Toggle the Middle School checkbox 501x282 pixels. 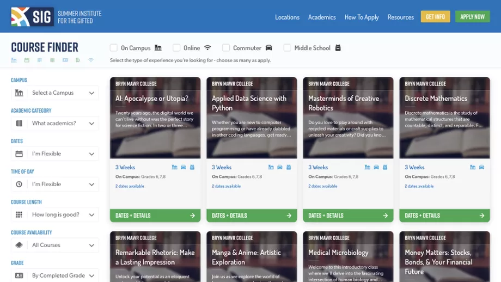(x=287, y=48)
